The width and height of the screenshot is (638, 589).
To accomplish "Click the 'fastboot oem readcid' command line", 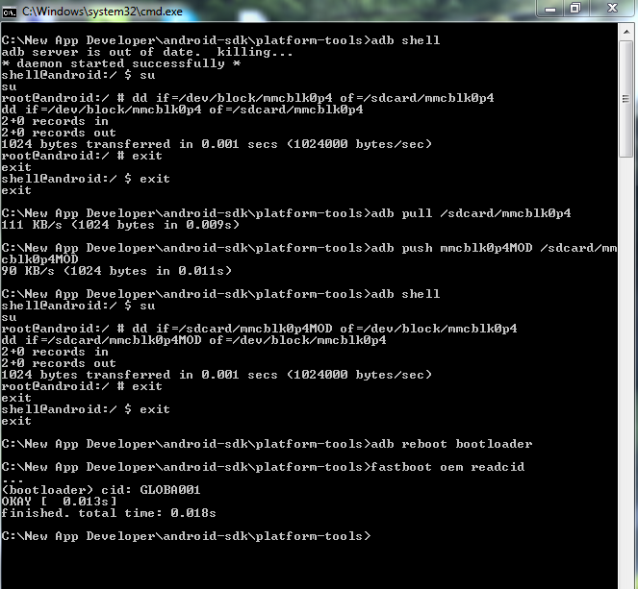I will coord(263,467).
